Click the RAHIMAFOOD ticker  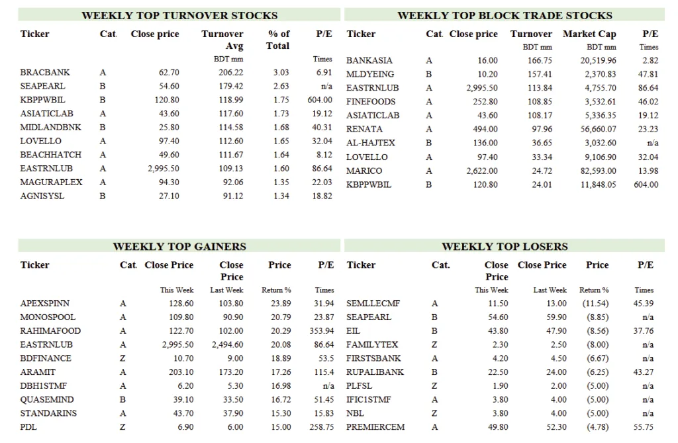click(x=51, y=331)
